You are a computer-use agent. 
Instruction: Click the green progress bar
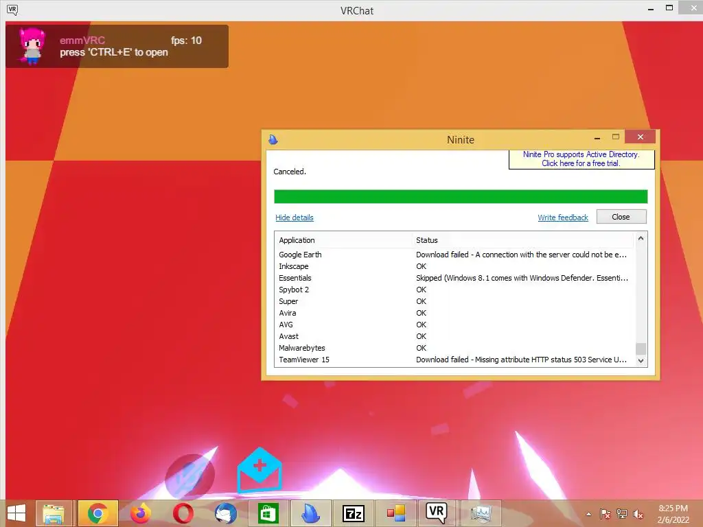[461, 196]
